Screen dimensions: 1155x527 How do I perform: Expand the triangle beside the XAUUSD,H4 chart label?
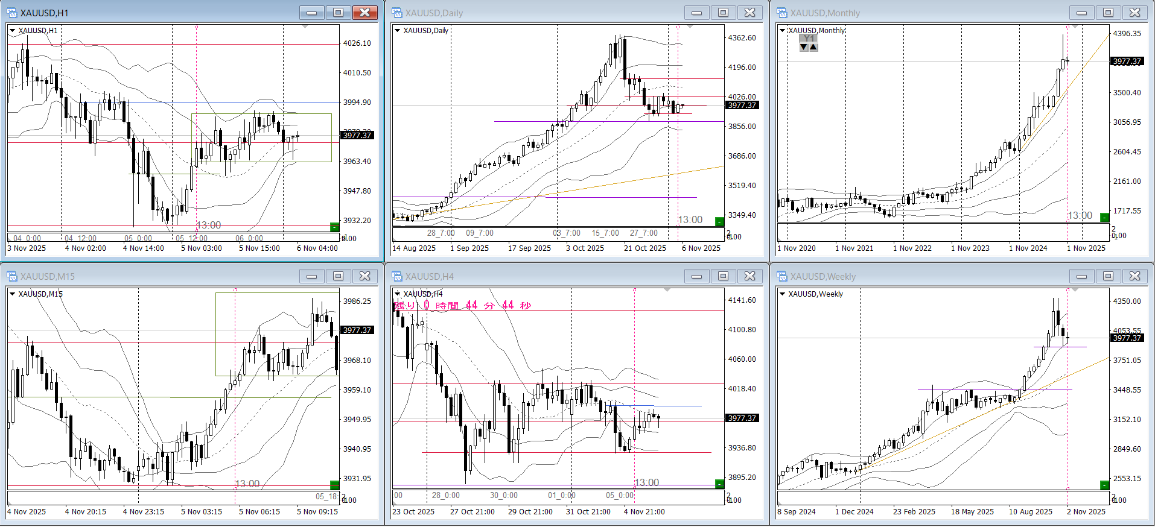pos(397,294)
